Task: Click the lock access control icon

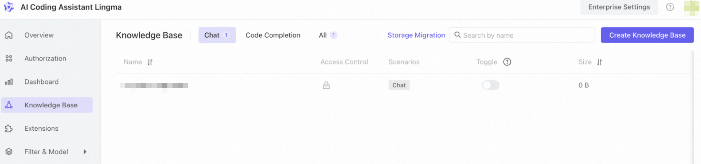Action: [x=326, y=86]
